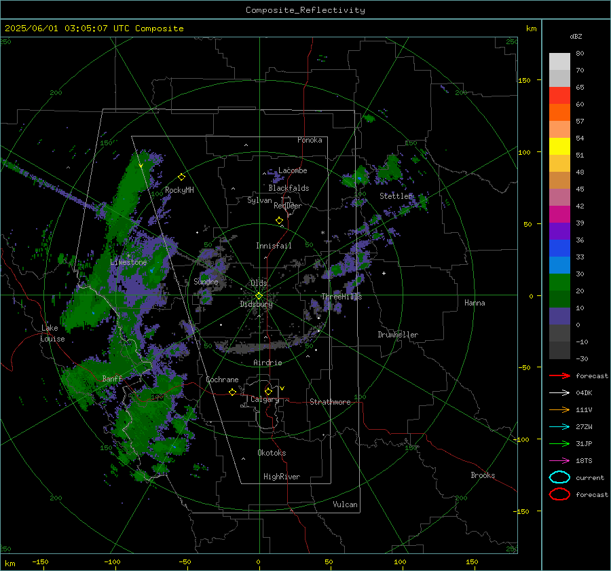Pick the bright green 30 dBZ swatch
The height and width of the screenshot is (571, 611).
[x=559, y=282]
